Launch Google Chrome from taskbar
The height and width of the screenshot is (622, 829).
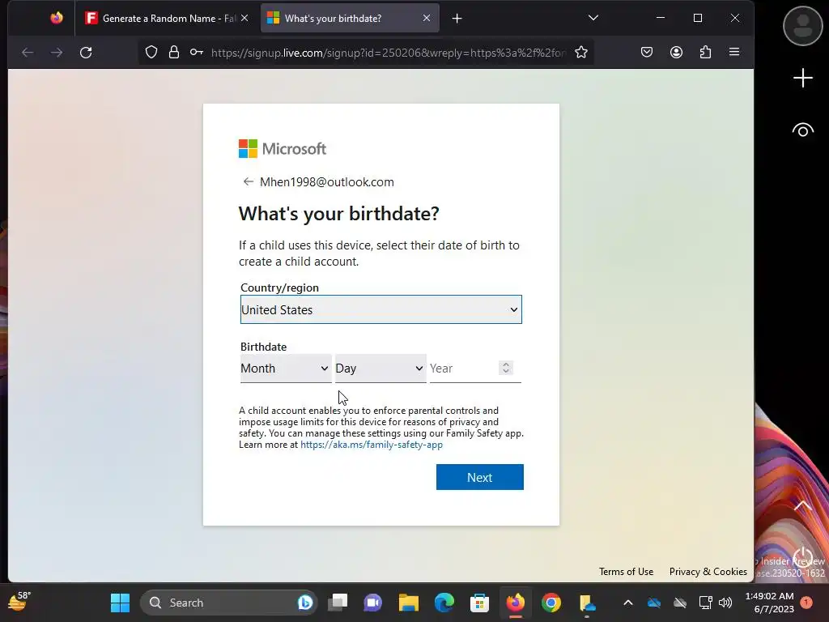click(x=551, y=603)
